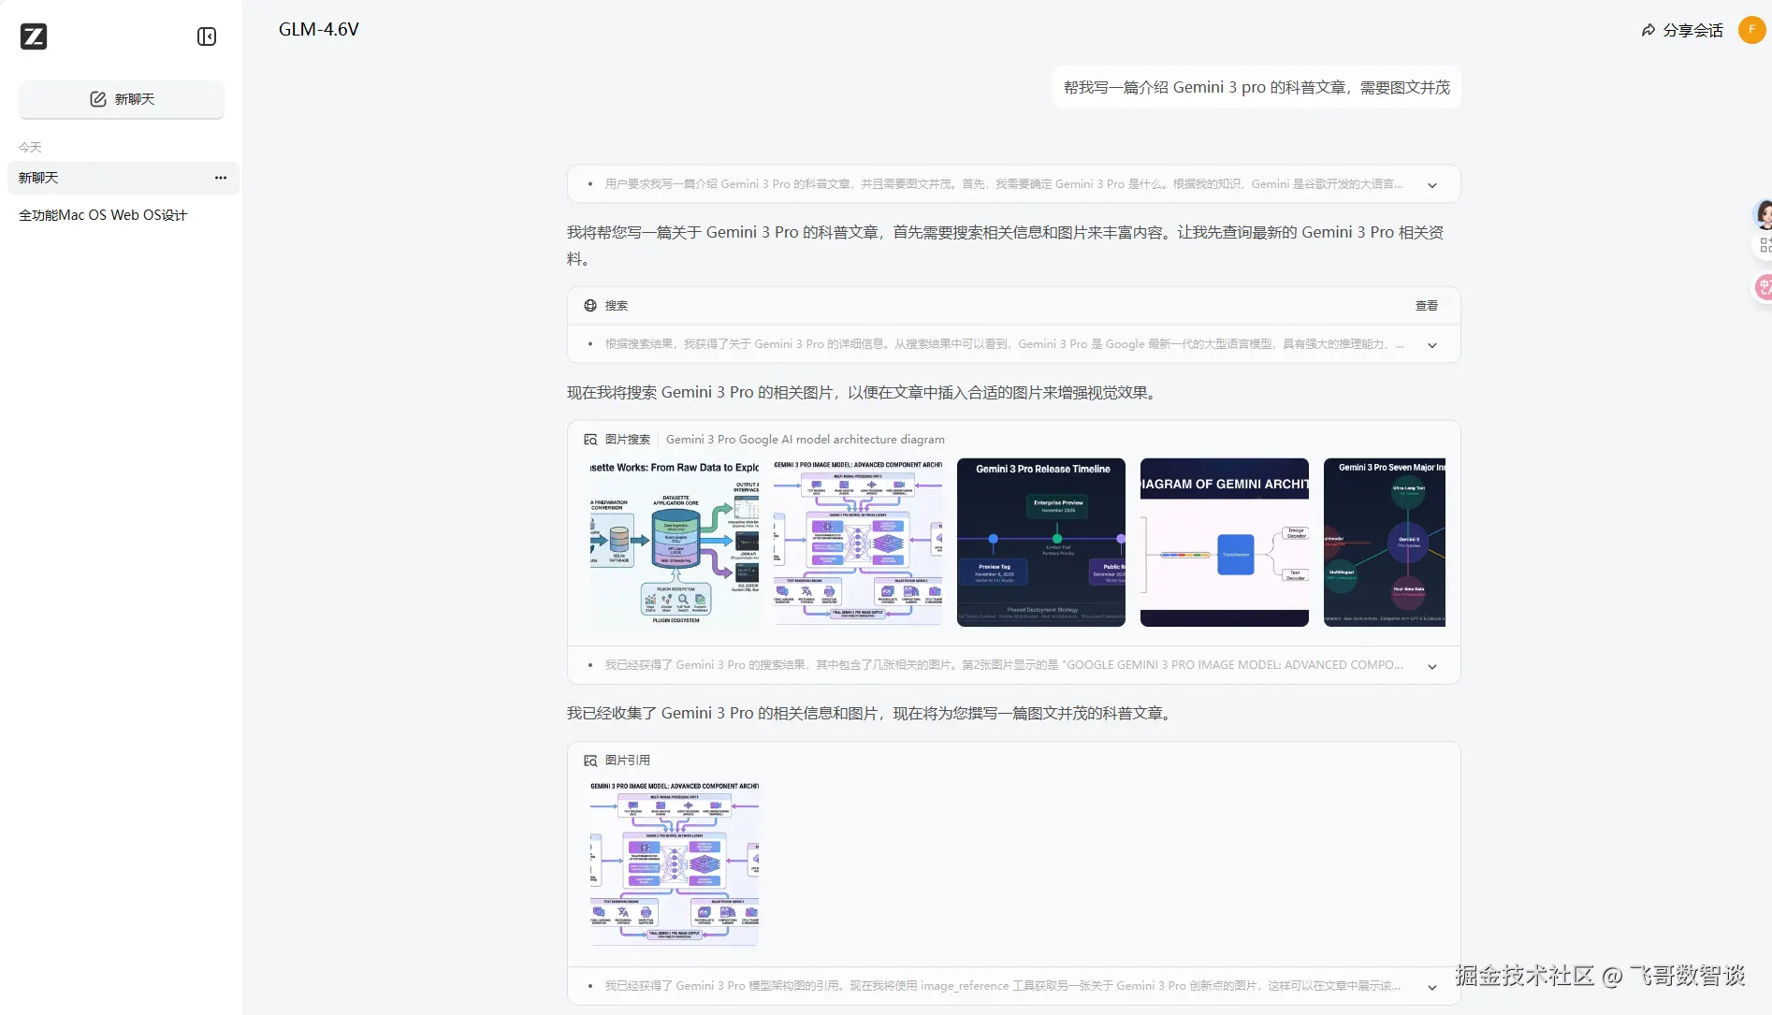Screen dimensions: 1772x1015
Task: Click the image search query text
Action: [x=806, y=440]
